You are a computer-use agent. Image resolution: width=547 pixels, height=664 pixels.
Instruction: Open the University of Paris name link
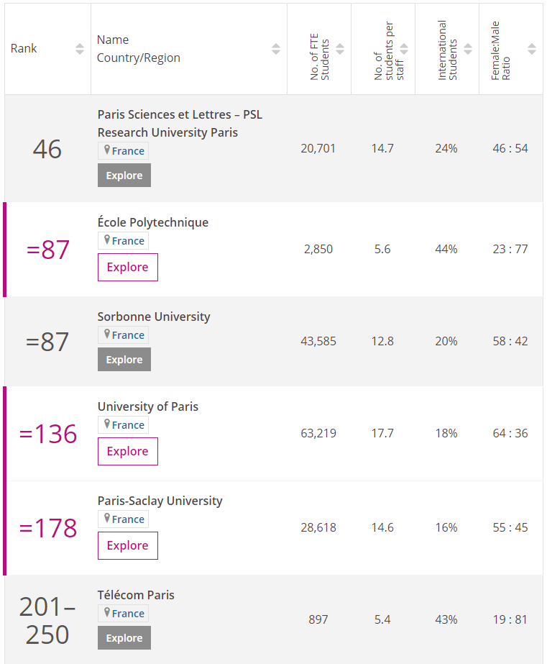coord(147,406)
